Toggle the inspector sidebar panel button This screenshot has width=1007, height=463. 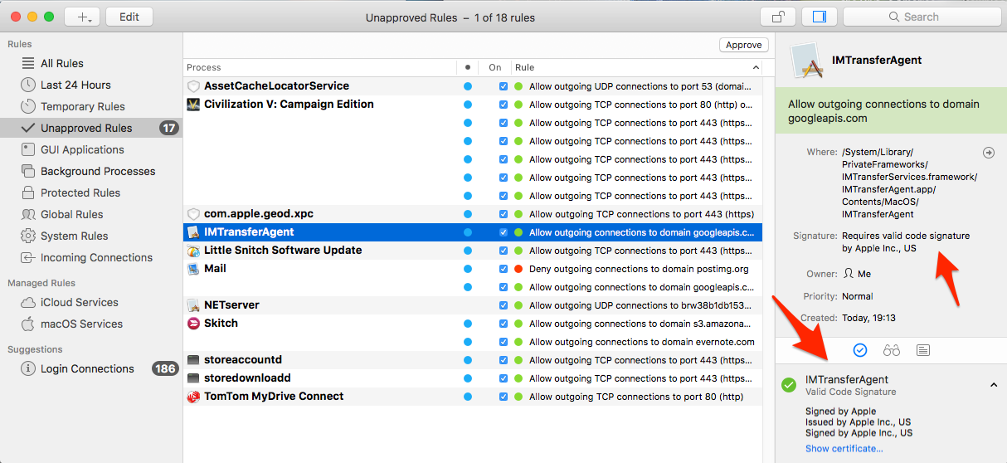(x=820, y=17)
